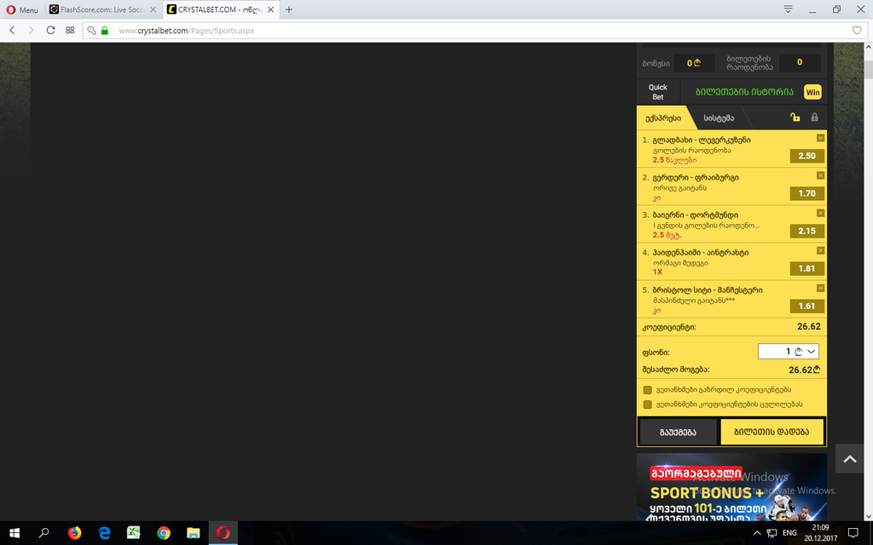Click the გაუქმება cancel button
This screenshot has height=545, width=873.
(x=678, y=432)
